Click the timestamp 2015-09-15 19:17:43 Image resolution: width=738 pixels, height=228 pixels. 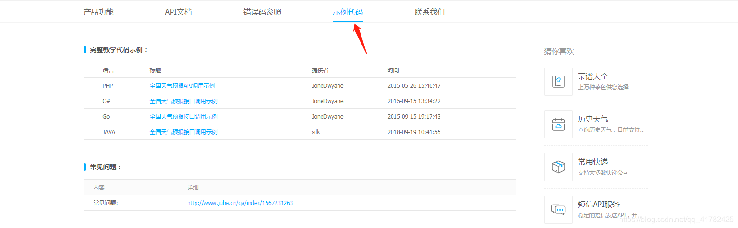(414, 117)
